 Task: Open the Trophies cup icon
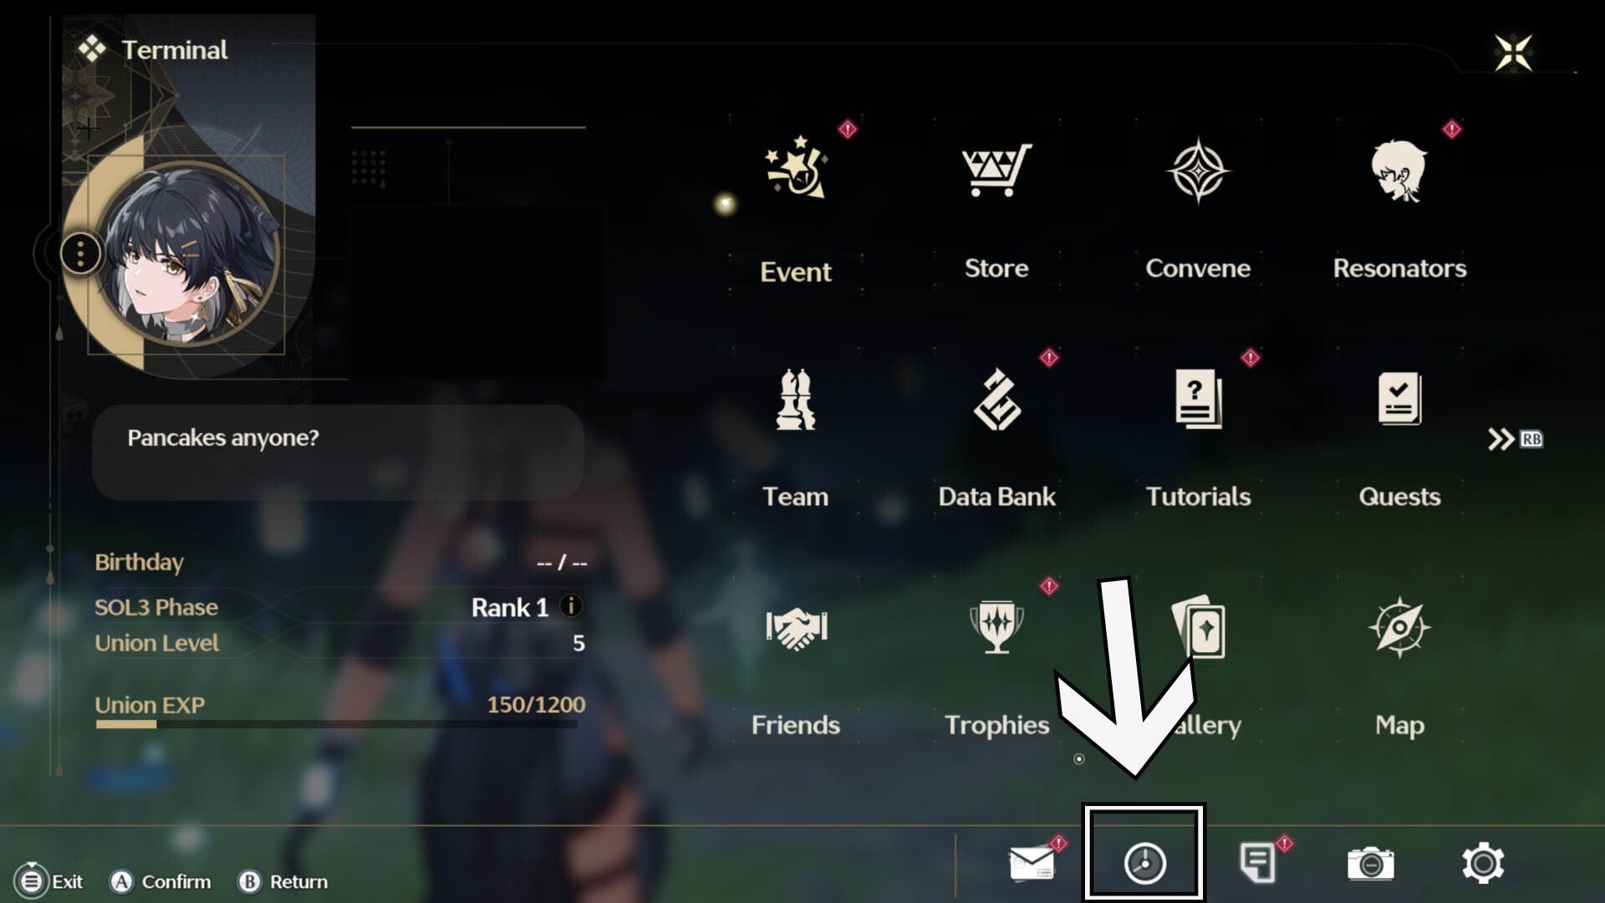coord(996,626)
